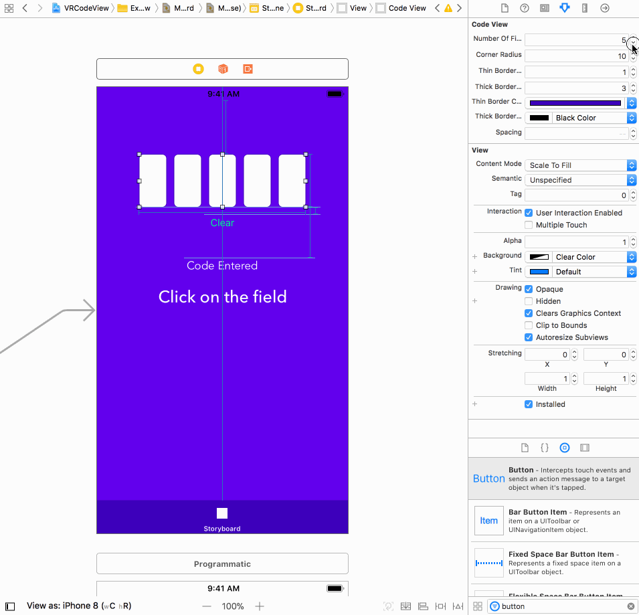The image size is (639, 615).
Task: Enable the Multiple Touch checkbox
Action: [x=529, y=225]
